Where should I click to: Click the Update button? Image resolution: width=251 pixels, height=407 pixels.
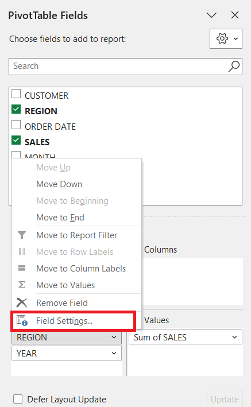225,399
